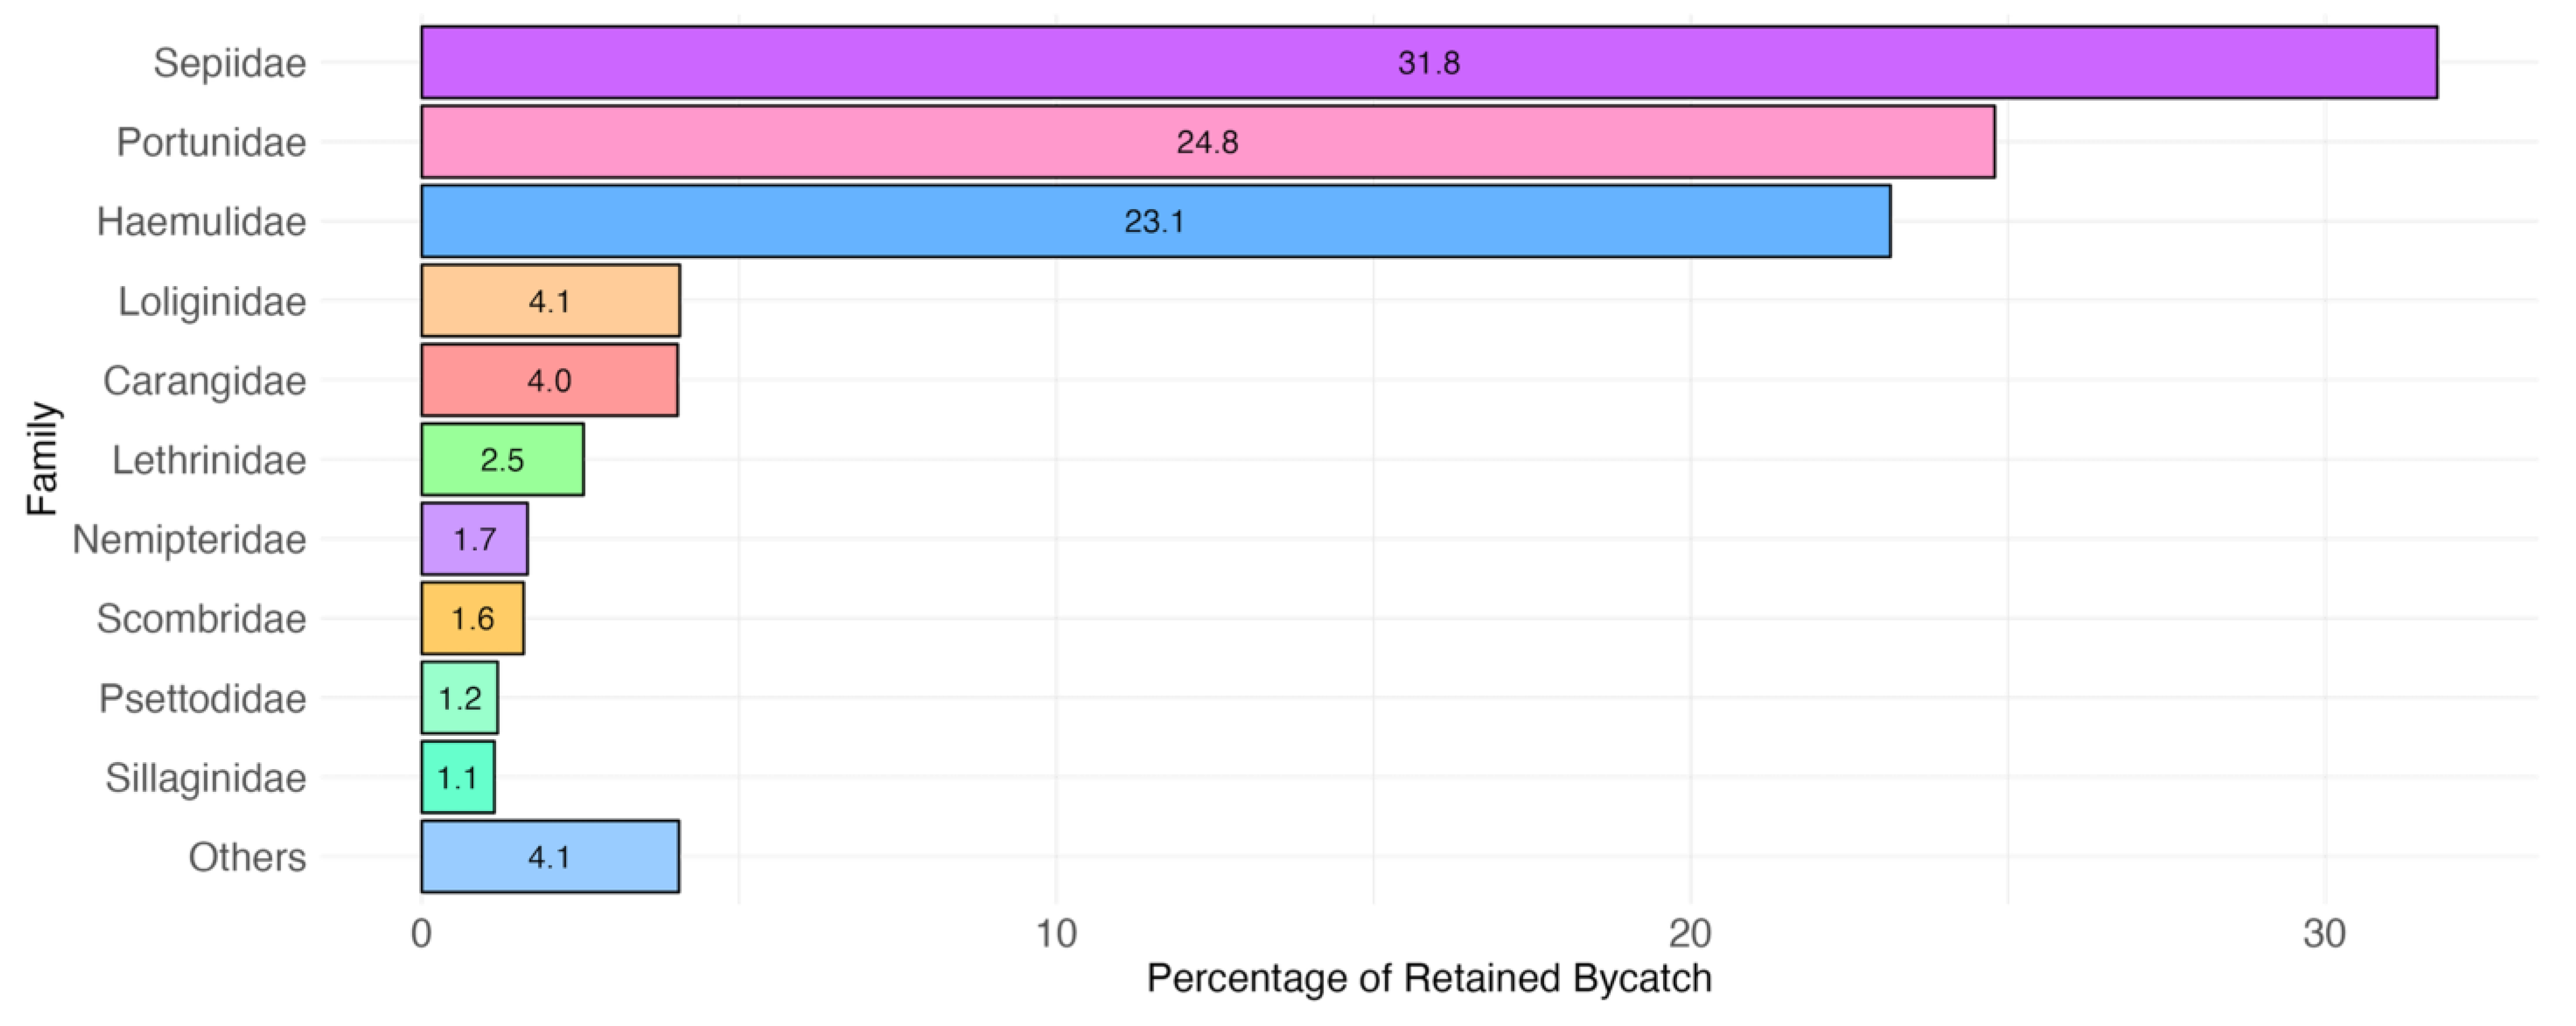This screenshot has width=2576, height=1026.
Task: Click the x-axis tick label 20
Action: click(x=1690, y=934)
